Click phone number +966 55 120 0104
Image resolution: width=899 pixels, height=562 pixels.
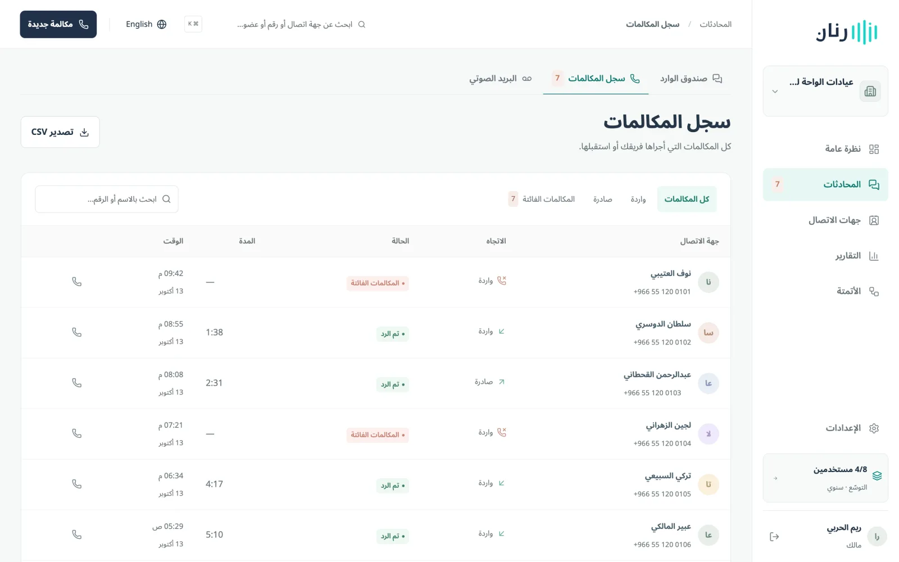point(662,443)
